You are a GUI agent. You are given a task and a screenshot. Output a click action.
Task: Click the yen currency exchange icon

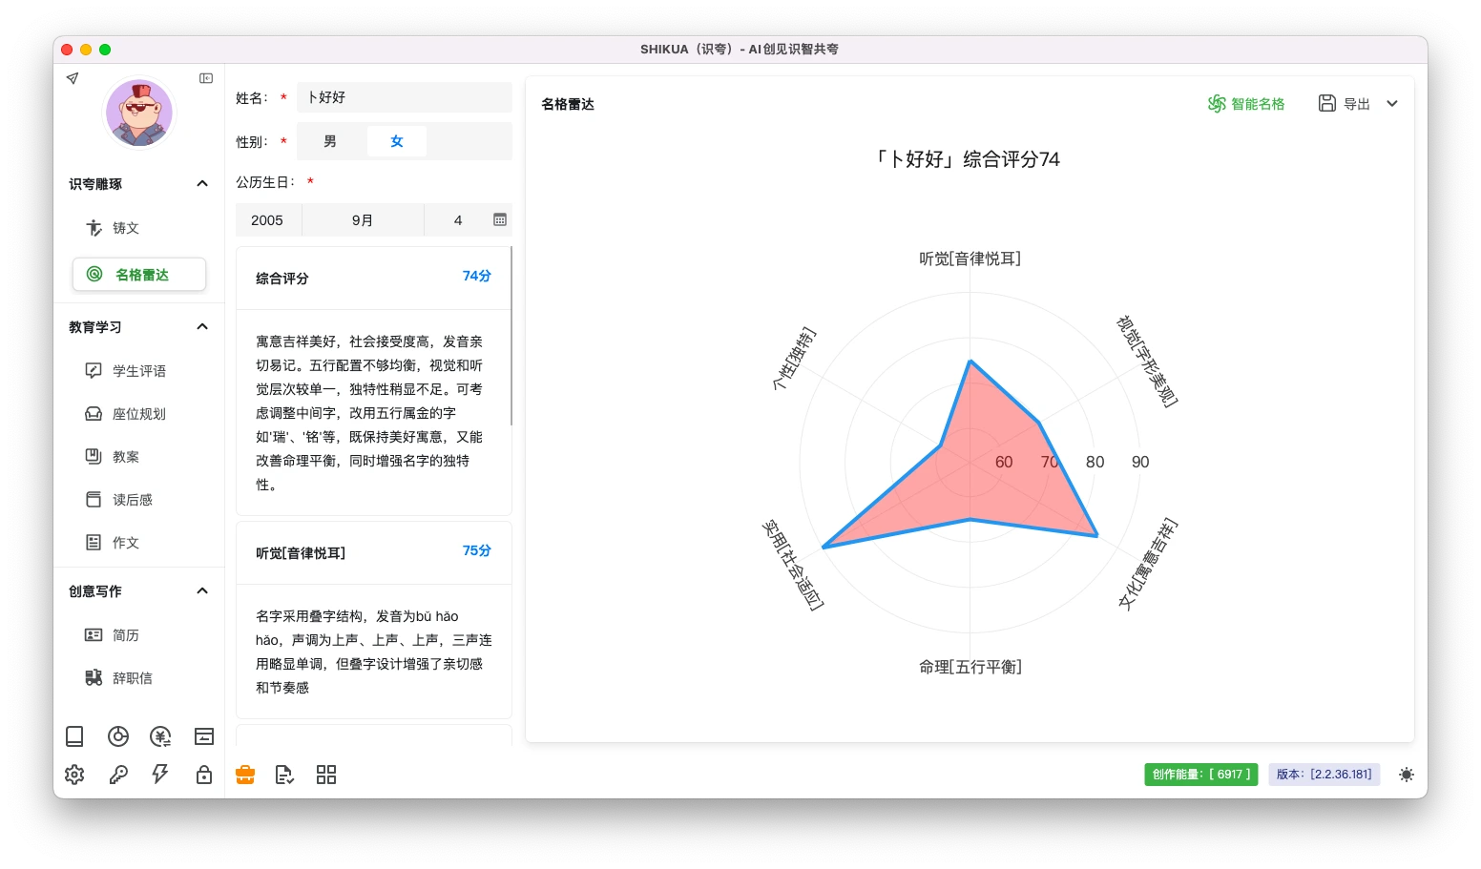(x=160, y=736)
